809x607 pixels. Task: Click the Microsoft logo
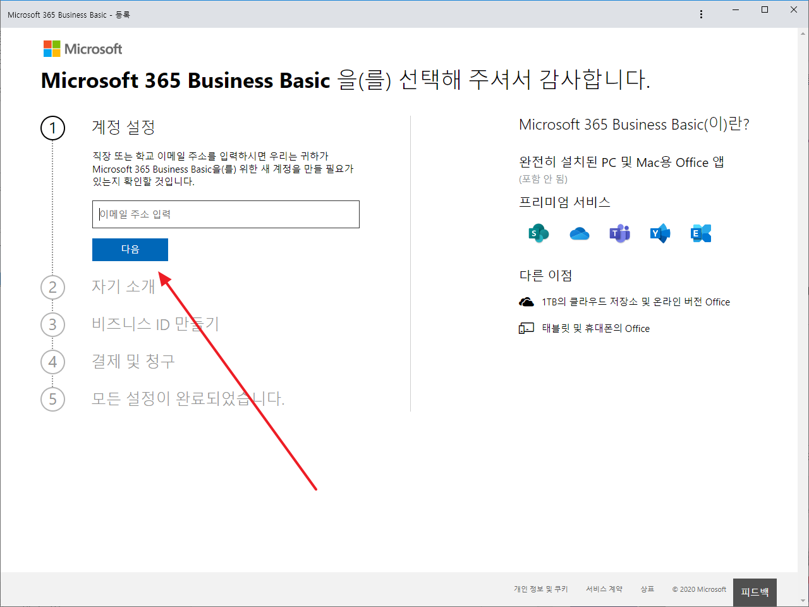[x=83, y=49]
